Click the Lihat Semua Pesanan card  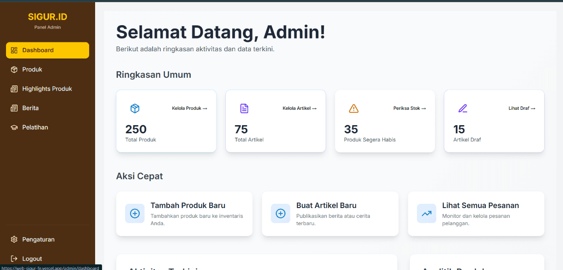pos(476,214)
